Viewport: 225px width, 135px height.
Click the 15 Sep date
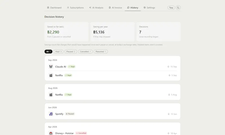pos(174,67)
